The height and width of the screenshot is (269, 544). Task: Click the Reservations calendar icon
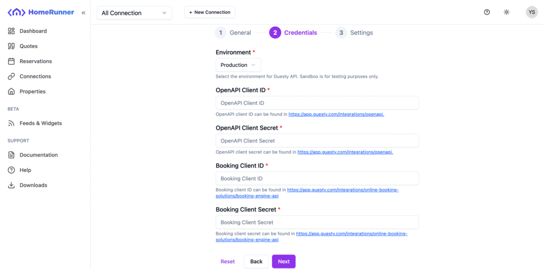click(x=12, y=61)
